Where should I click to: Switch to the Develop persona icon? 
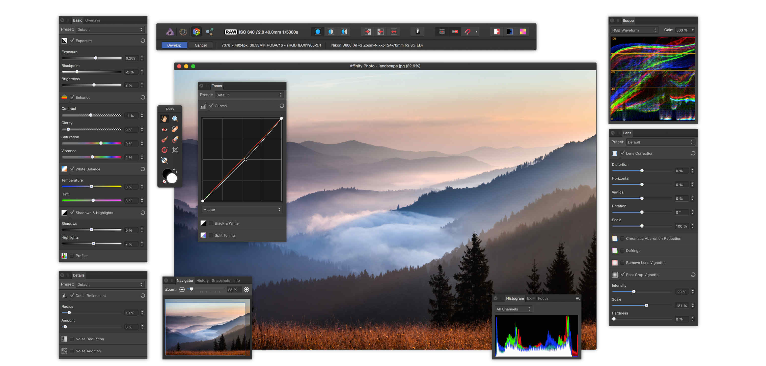point(196,32)
